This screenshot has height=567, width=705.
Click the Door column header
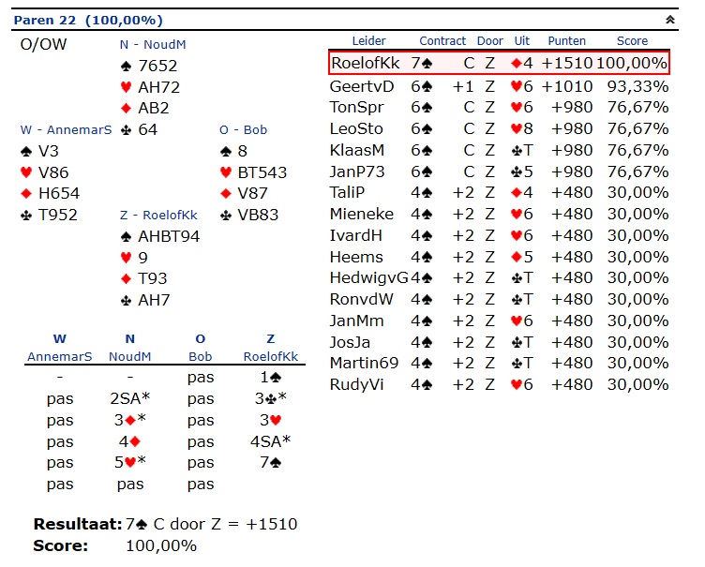coord(490,41)
